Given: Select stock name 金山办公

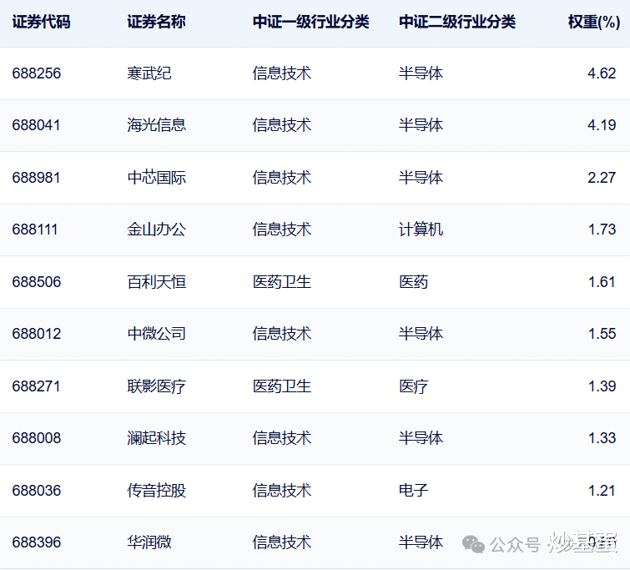Looking at the screenshot, I should point(156,230).
